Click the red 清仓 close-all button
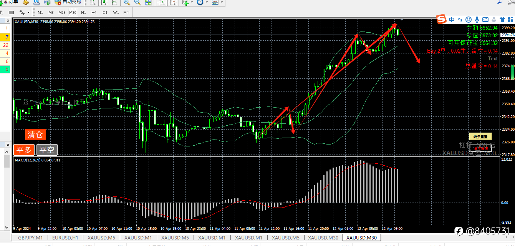 [x=36, y=134]
